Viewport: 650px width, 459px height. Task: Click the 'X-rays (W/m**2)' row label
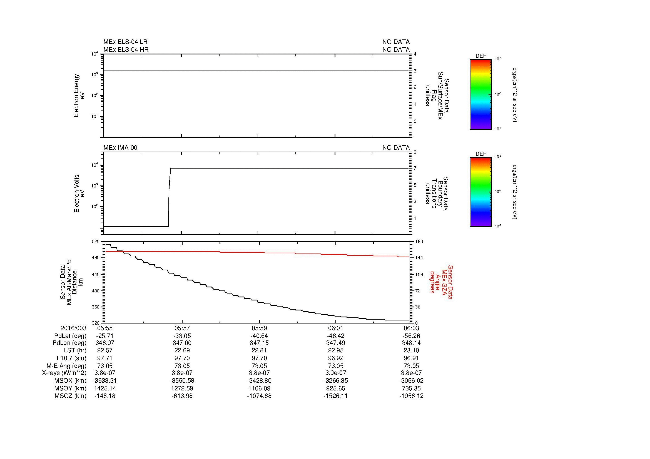point(64,373)
